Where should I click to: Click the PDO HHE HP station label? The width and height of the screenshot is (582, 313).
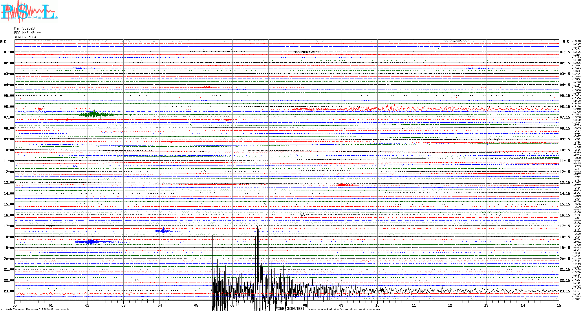click(x=27, y=33)
